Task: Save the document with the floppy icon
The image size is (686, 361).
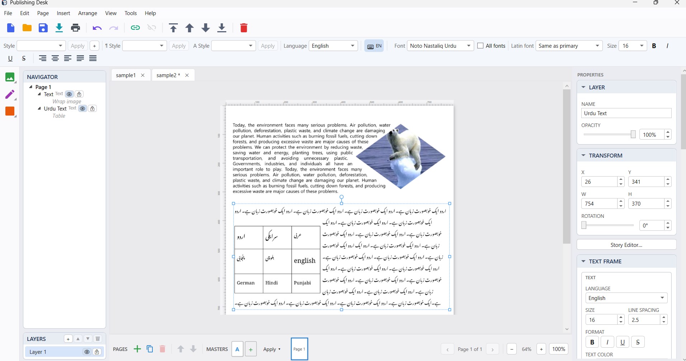Action: (43, 28)
